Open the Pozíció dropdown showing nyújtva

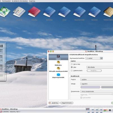[x=97, y=79]
